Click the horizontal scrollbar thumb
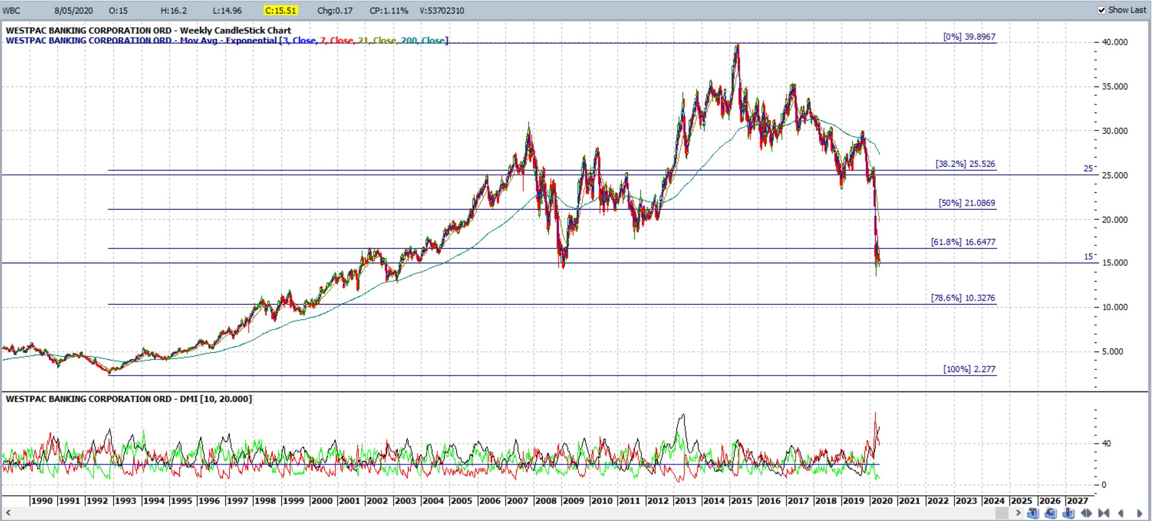This screenshot has width=1152, height=521. pos(1002,513)
